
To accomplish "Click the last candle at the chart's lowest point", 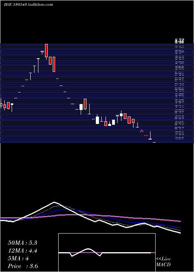I will [x=154, y=142].
